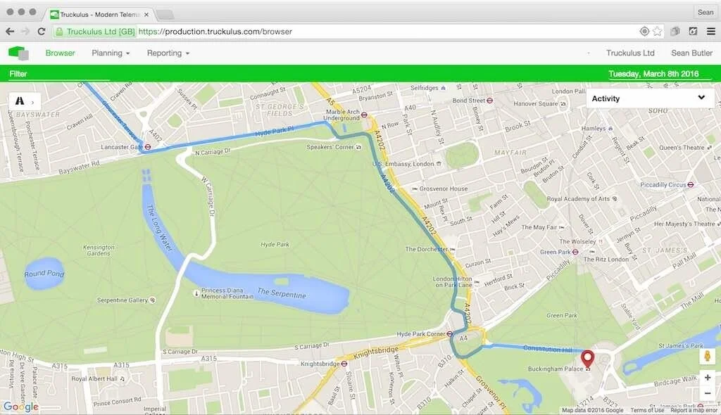Click the Google logo on the map
This screenshot has height=415, width=721.
[20, 407]
